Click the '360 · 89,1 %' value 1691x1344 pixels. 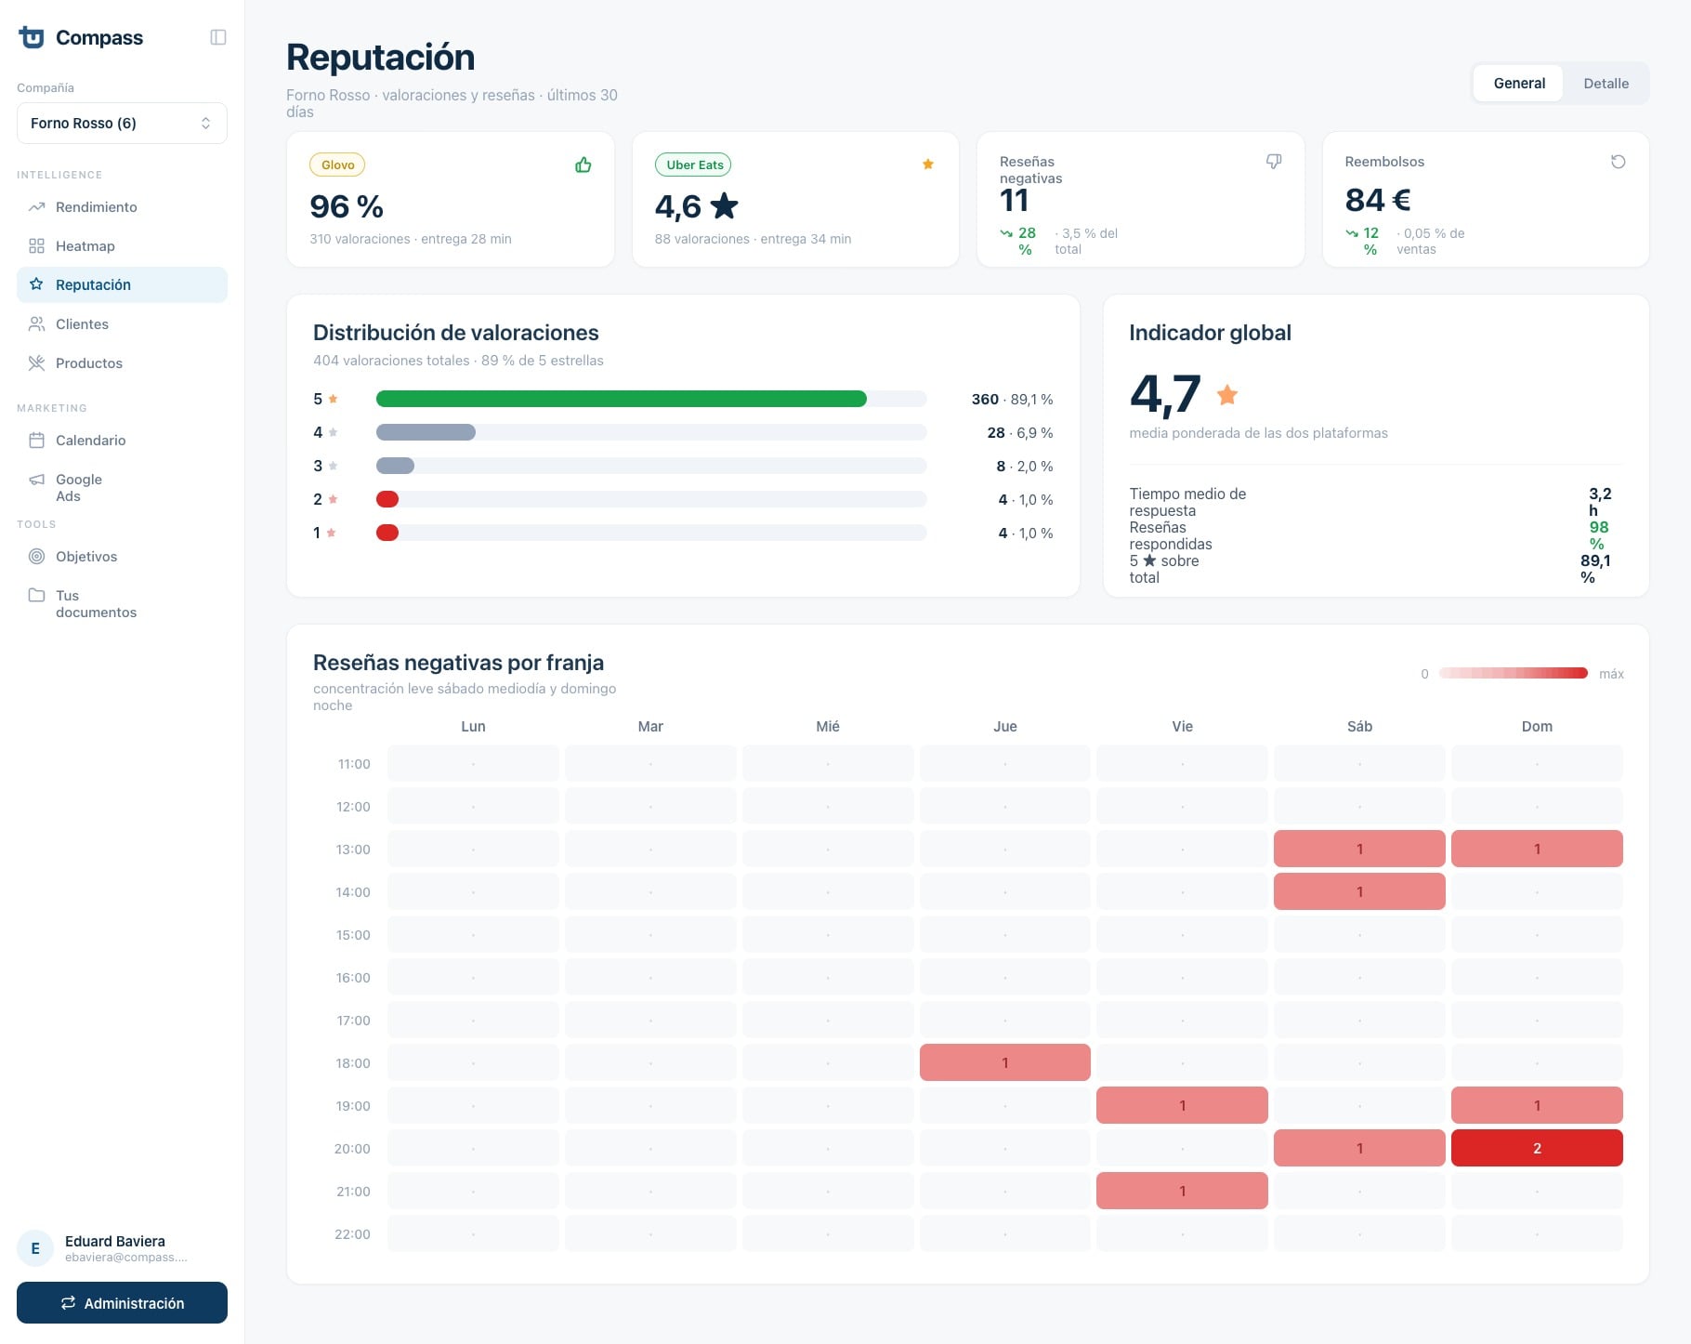pos(1012,399)
